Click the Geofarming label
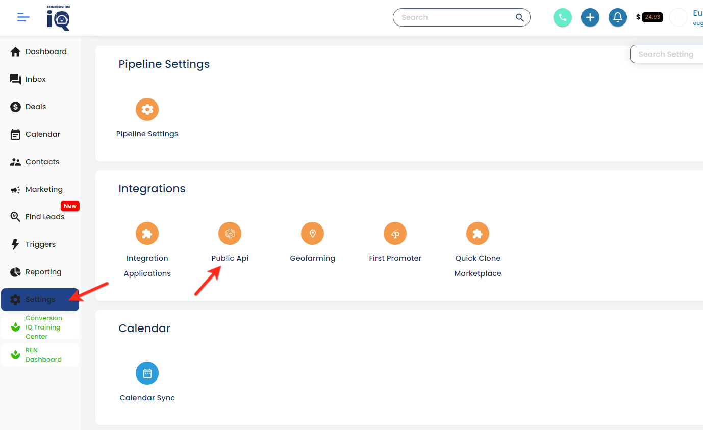The width and height of the screenshot is (703, 430). tap(313, 258)
